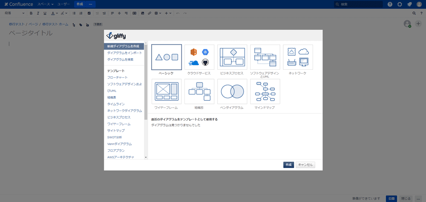Click the insert image icon
This screenshot has width=426, height=202.
coord(142,13)
